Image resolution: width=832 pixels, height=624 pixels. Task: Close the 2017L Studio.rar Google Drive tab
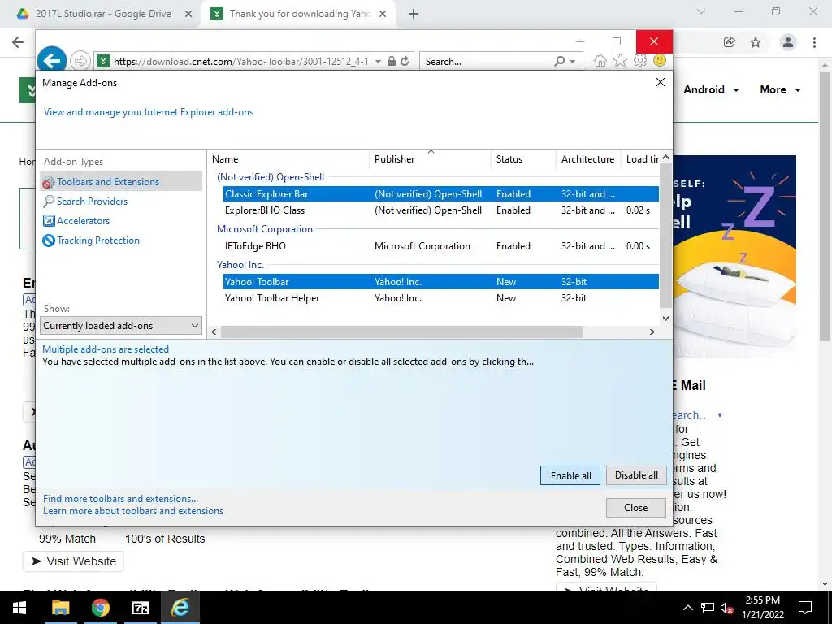(188, 14)
